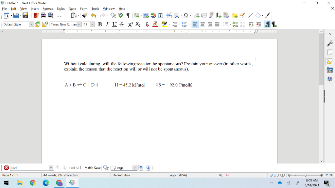Viewport: 335px width, 188px height.
Task: Open the Font Name dropdown
Action: tap(78, 24)
